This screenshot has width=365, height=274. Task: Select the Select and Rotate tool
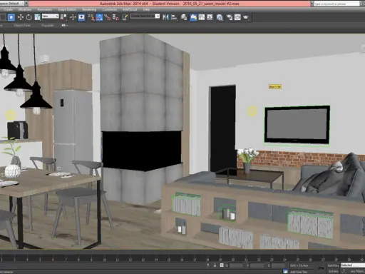pos(29,17)
